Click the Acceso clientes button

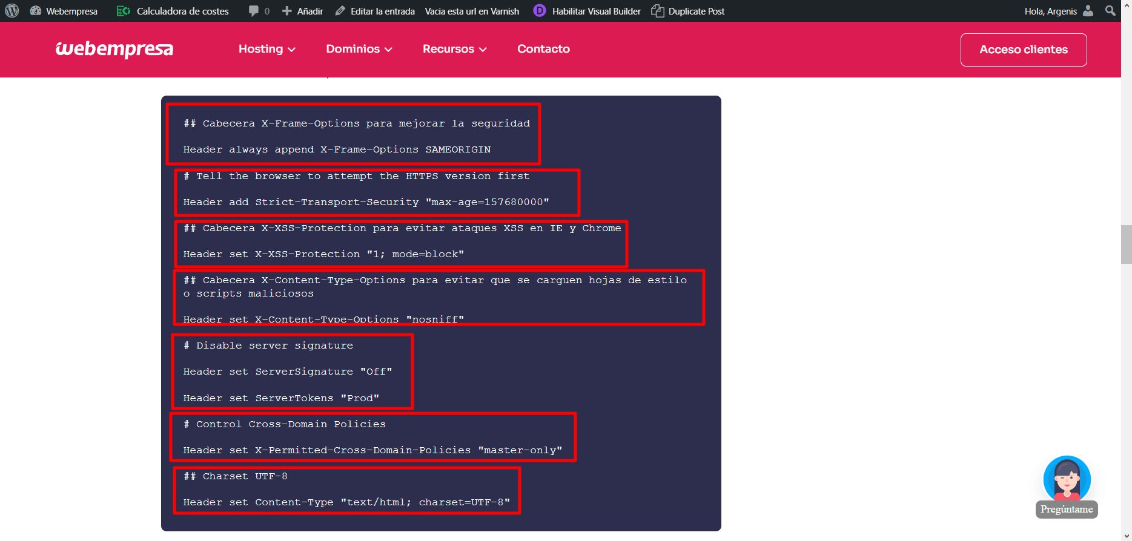coord(1024,50)
